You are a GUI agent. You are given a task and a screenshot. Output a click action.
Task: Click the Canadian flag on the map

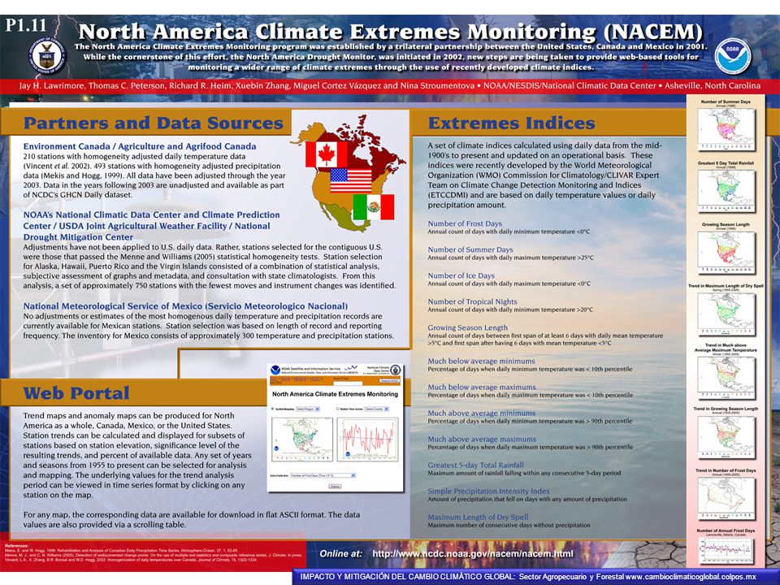point(327,154)
